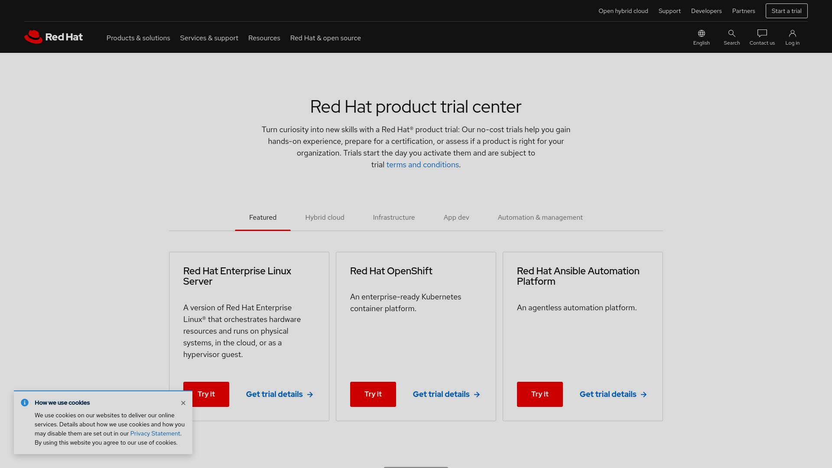Close the cookie notice with the X

(183, 403)
